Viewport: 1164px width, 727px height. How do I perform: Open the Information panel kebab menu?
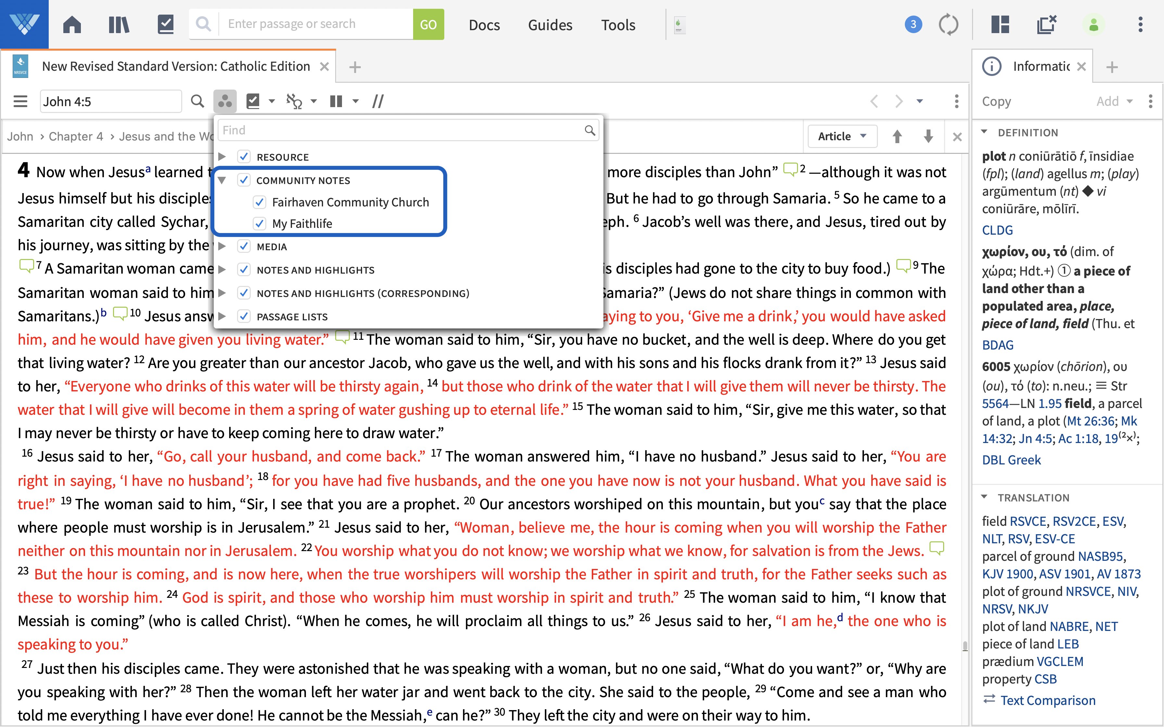(x=1151, y=102)
